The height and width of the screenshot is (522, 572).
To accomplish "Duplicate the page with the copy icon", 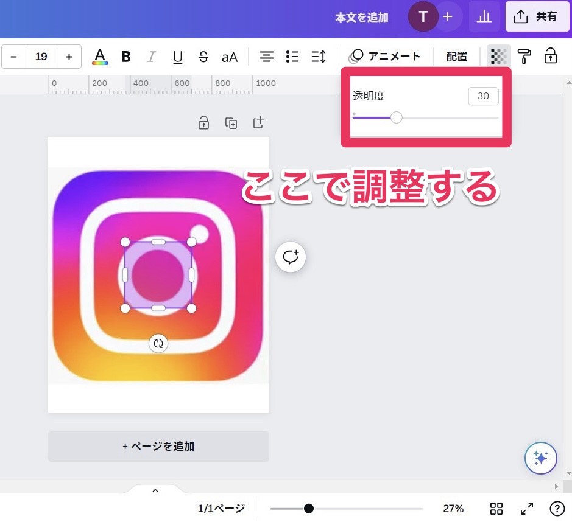I will pyautogui.click(x=231, y=123).
